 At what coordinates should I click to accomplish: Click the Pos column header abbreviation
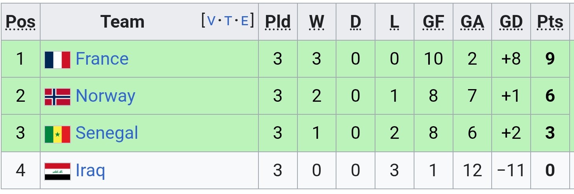[20, 22]
